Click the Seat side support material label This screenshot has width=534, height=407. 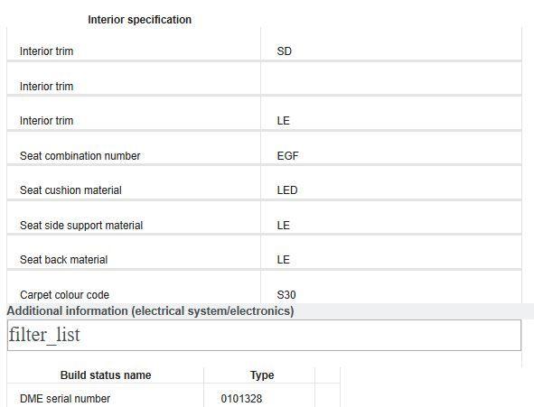81,226
